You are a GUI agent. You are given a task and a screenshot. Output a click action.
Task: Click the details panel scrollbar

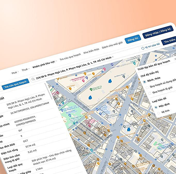pos(49,91)
